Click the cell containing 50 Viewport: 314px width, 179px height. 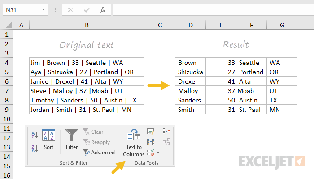[221, 100]
